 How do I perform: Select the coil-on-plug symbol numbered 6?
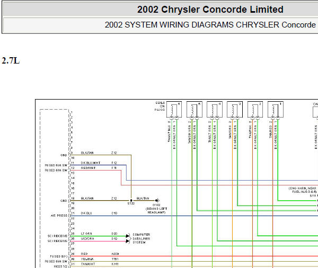[174, 110]
